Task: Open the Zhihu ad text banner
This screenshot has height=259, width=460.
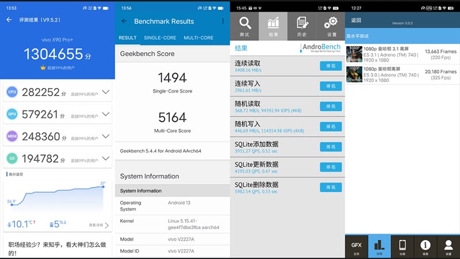Action: (x=57, y=249)
